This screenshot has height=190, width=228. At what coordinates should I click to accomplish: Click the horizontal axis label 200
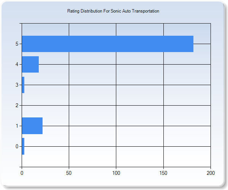(211, 173)
